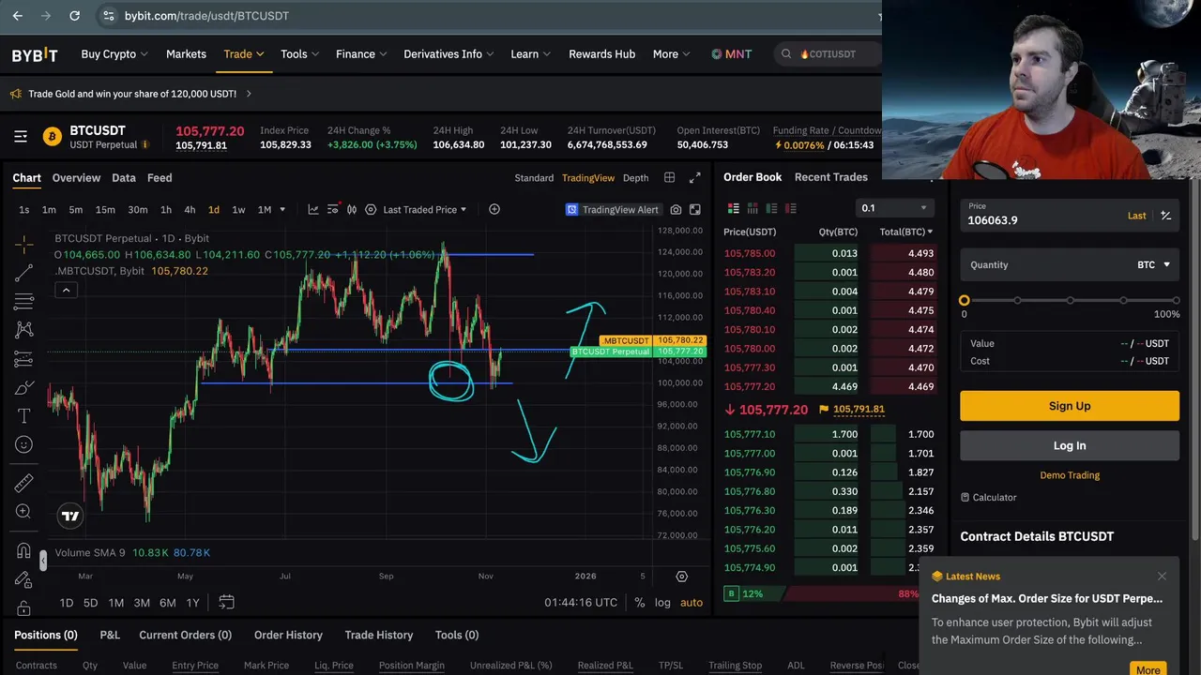Toggle percent scale on chart
The width and height of the screenshot is (1201, 675).
639,602
